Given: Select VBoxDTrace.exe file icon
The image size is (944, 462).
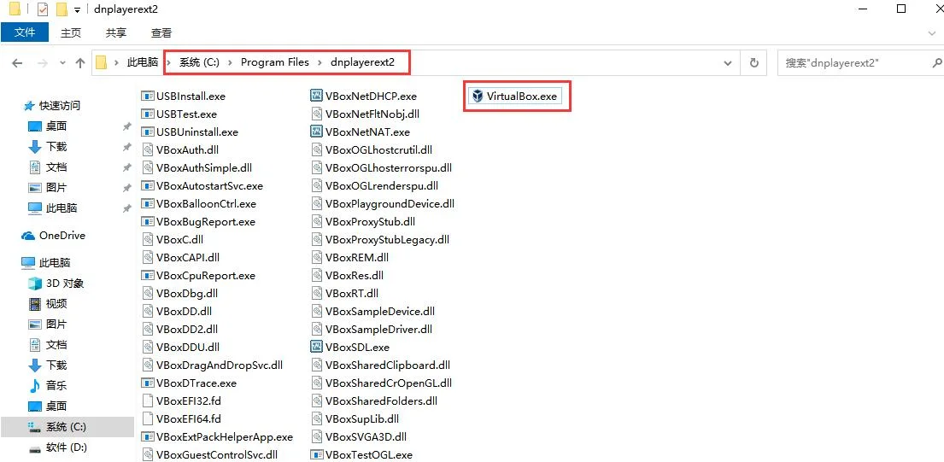Looking at the screenshot, I should pos(148,383).
